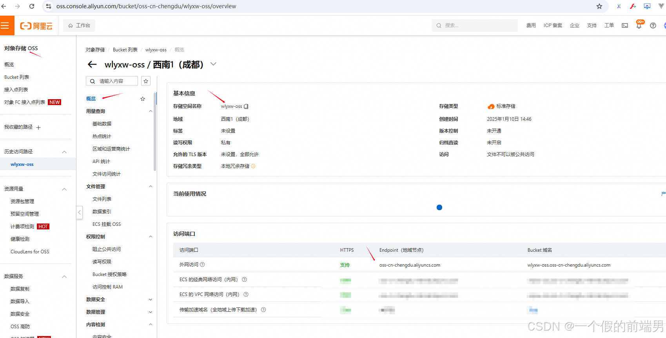The image size is (666, 338).
Task: Expand the bucket switch dropdown beside 西南1（成都）
Action: (213, 64)
